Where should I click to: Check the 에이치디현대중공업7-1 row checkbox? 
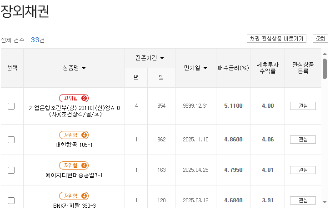(11, 170)
